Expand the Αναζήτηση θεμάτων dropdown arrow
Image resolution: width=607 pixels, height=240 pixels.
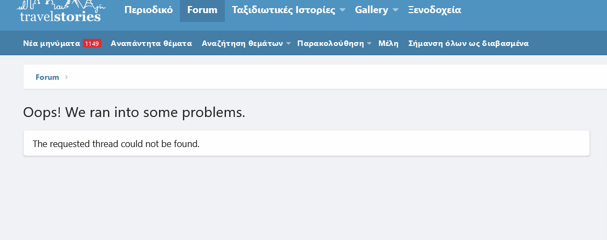289,44
